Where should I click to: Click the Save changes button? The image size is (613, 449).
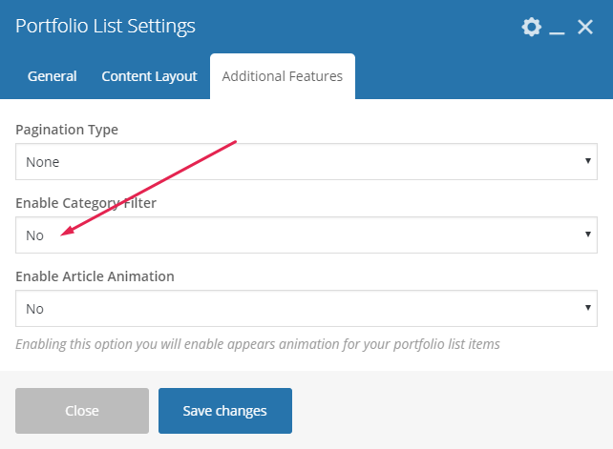[x=224, y=411]
